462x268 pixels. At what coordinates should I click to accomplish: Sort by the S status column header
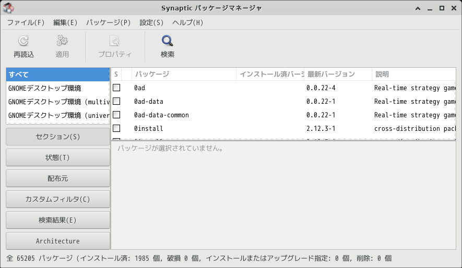coord(116,74)
